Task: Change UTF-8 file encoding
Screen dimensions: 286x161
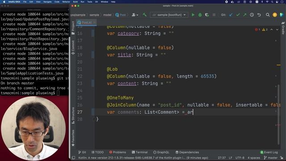Action: [x=240, y=158]
